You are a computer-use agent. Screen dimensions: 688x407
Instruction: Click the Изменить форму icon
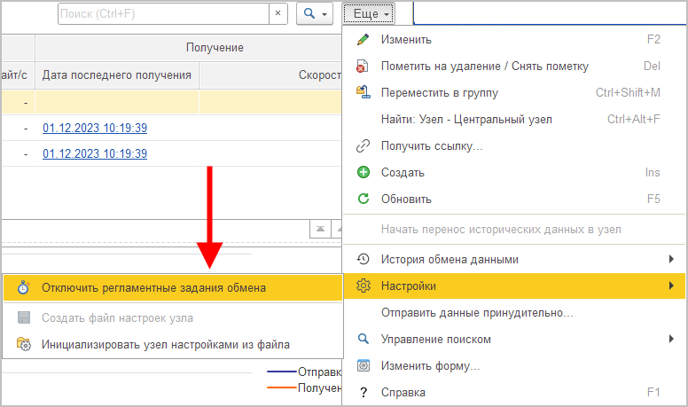click(x=363, y=365)
